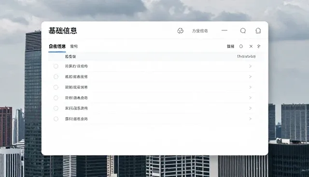Click the text button beside the cloud icon
The width and height of the screenshot is (309, 177).
pos(200,31)
